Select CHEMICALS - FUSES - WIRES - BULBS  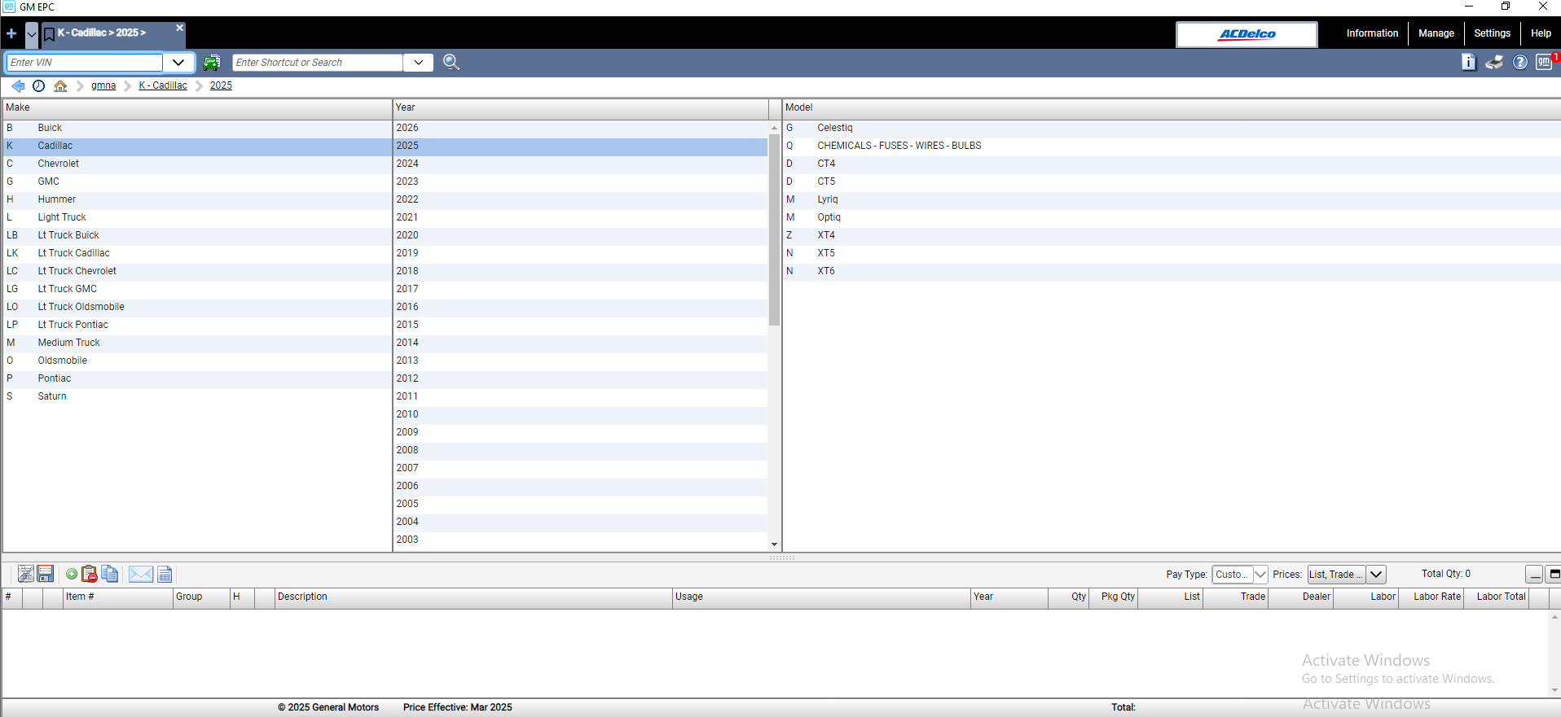point(1172,146)
